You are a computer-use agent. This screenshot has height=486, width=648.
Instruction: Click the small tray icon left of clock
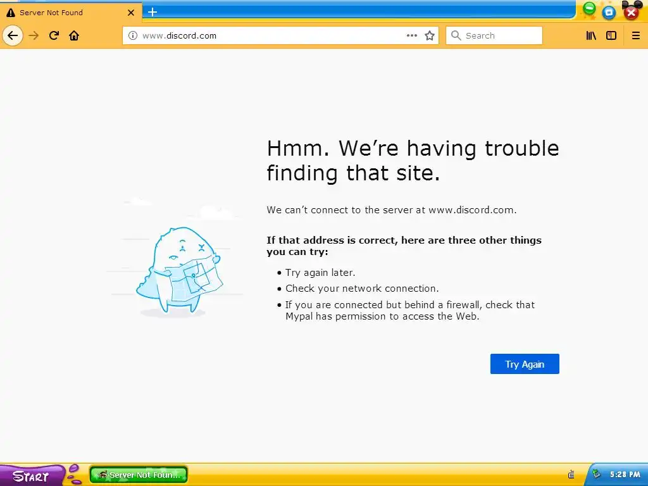pyautogui.click(x=571, y=475)
